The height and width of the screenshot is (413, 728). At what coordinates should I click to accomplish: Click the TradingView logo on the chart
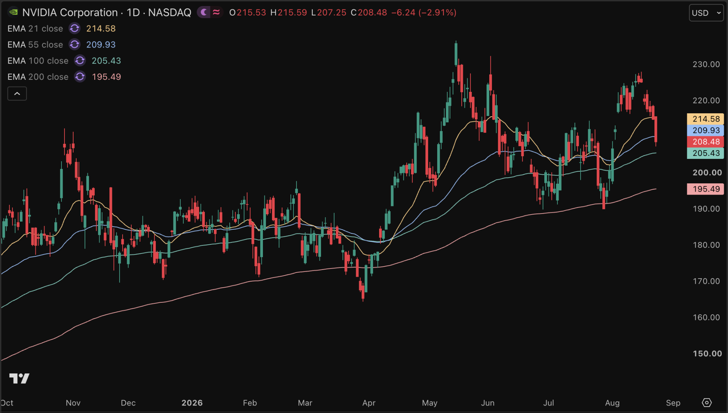point(19,378)
